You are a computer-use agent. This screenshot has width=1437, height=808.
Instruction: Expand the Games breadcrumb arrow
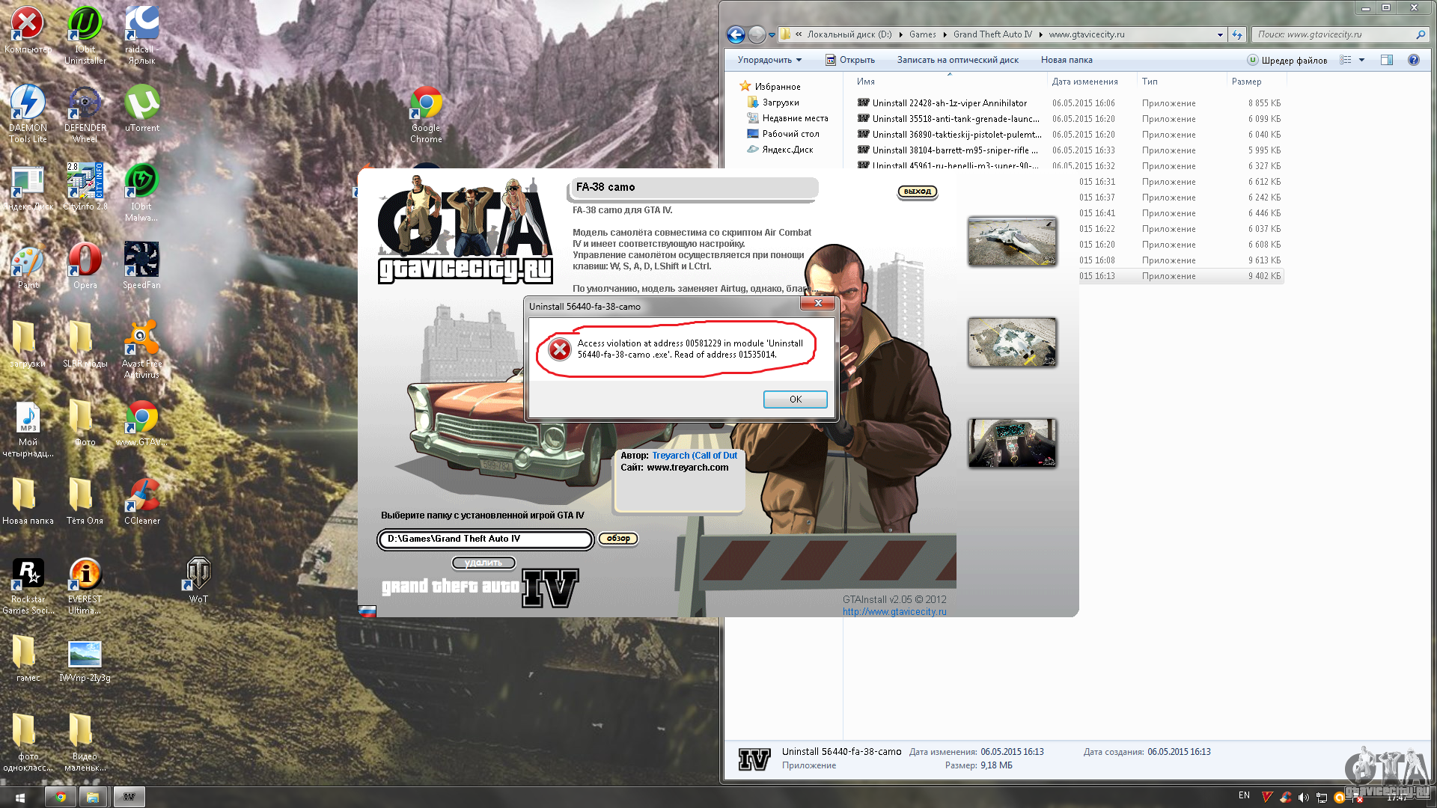[945, 34]
